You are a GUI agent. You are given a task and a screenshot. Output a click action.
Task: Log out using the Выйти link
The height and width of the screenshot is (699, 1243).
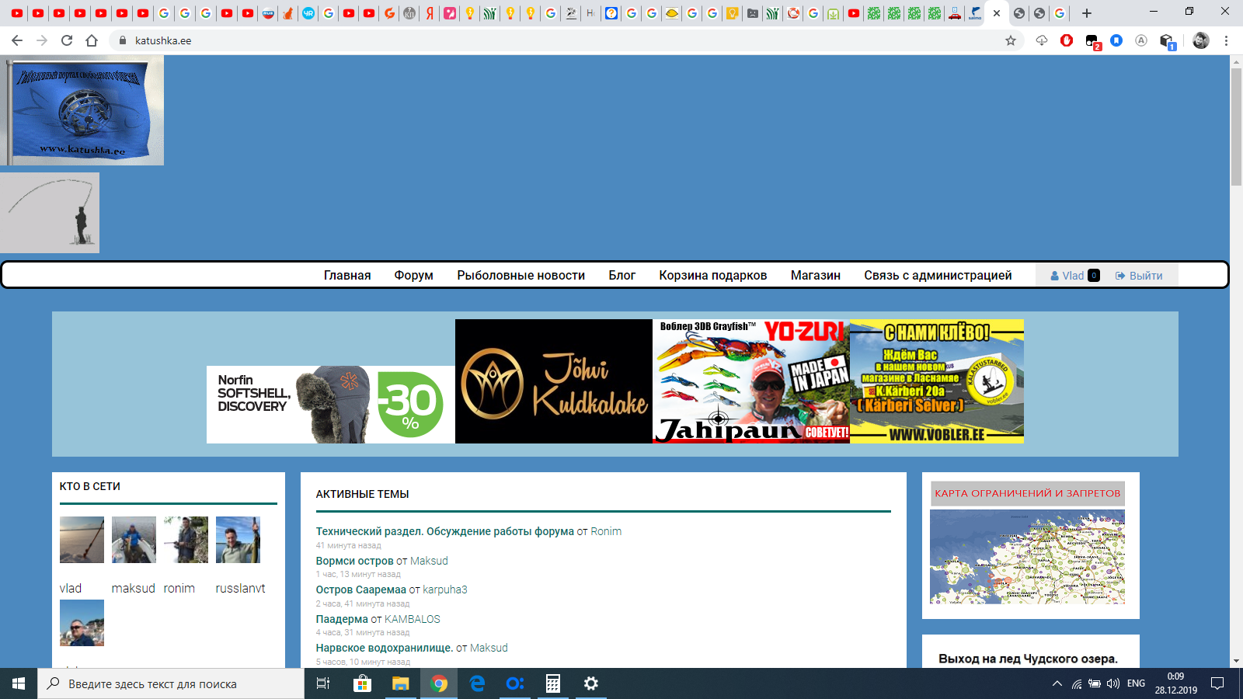click(x=1139, y=276)
